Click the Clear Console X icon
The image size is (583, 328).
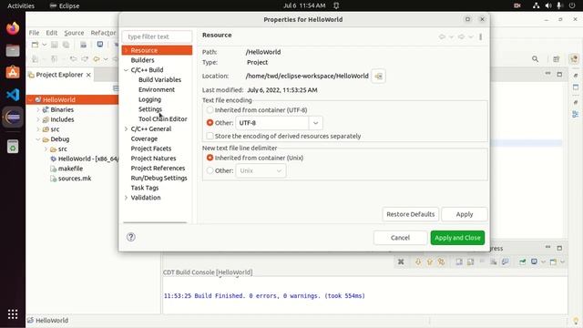pyautogui.click(x=401, y=261)
